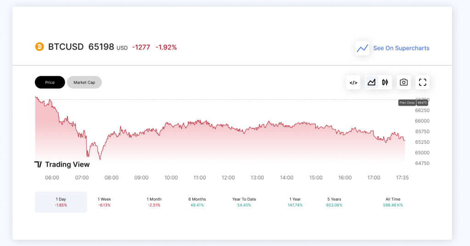Viewport: 470px width, 246px height.
Task: View the 1 Year range
Action: (x=295, y=202)
